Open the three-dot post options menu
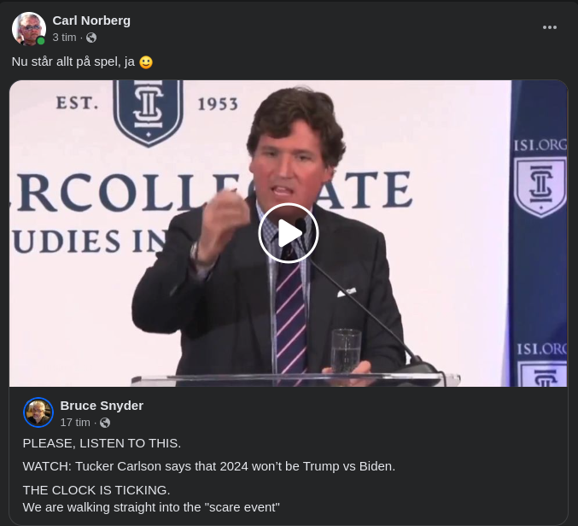 tap(550, 27)
